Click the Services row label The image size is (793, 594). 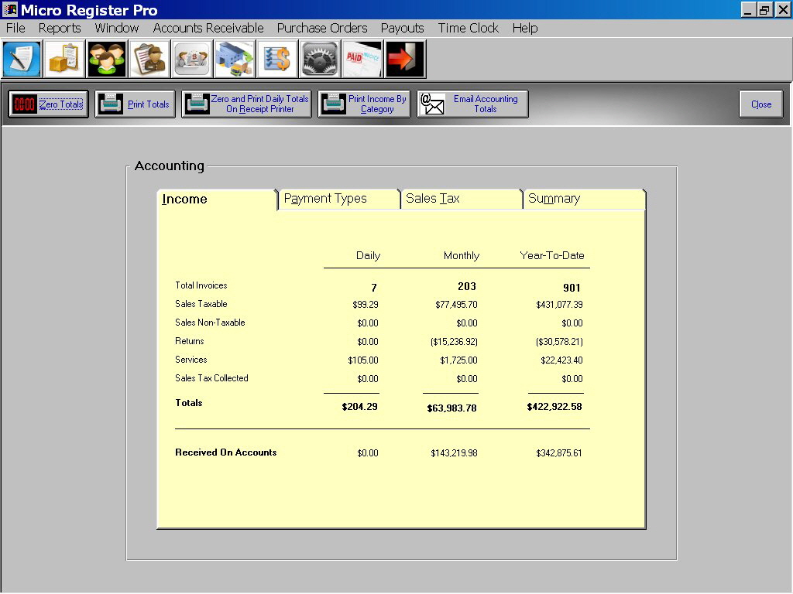[191, 360]
